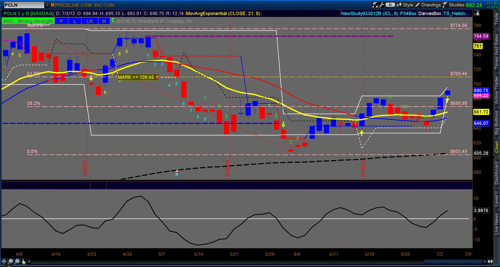Open the Big Buttons side tab

tap(497, 123)
